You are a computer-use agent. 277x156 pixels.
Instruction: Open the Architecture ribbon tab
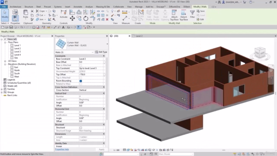[16, 7]
